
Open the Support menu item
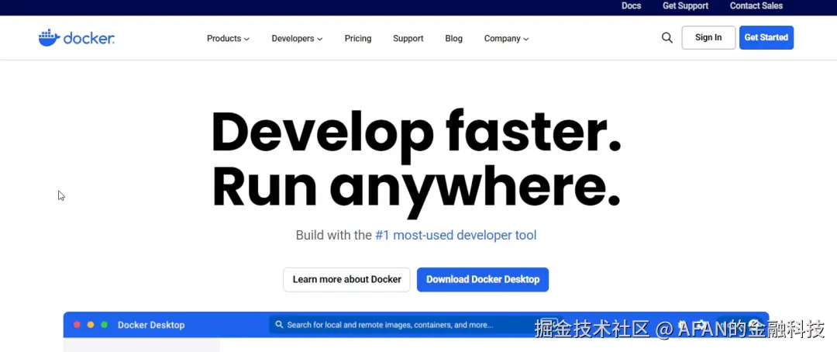click(x=408, y=39)
